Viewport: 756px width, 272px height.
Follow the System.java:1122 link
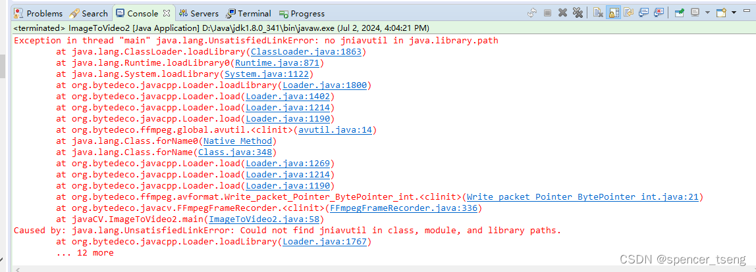(x=267, y=74)
